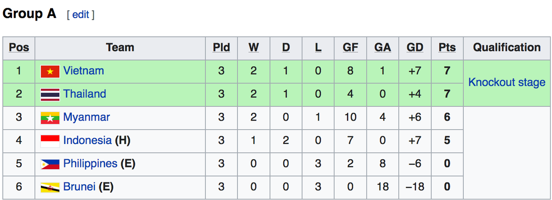The width and height of the screenshot is (552, 200).
Task: Click the GA column header abbreviation
Action: click(382, 48)
